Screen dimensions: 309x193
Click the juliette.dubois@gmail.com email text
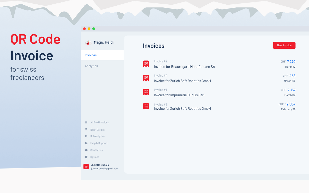[x=105, y=169]
